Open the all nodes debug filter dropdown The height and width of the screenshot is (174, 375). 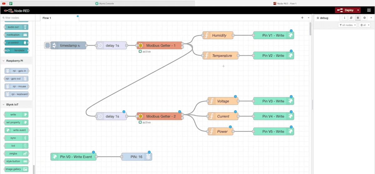point(347,25)
